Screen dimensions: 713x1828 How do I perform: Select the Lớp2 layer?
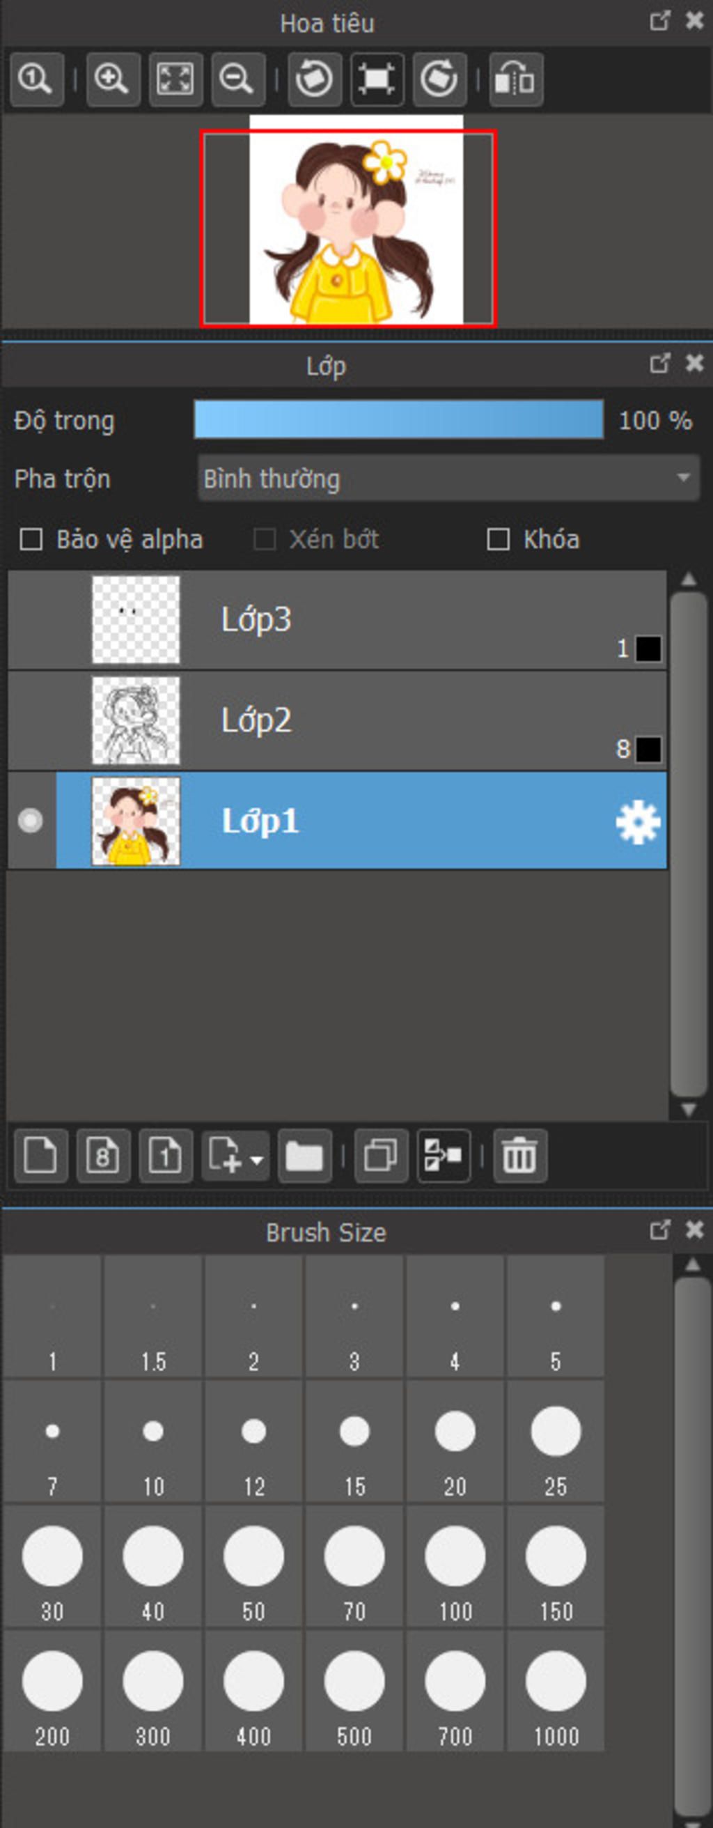354,720
